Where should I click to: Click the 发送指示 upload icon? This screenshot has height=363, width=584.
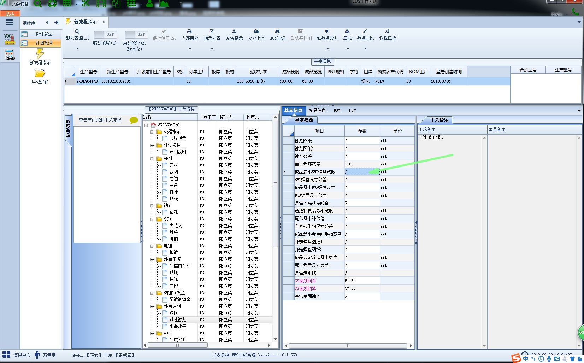click(234, 31)
